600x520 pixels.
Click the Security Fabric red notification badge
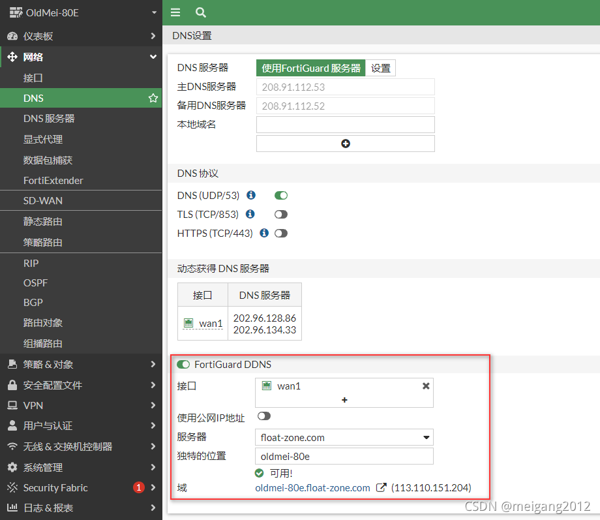(138, 487)
